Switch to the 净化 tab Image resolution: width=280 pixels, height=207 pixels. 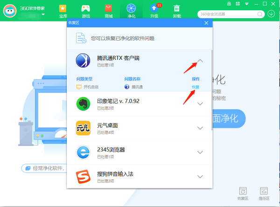point(131,10)
